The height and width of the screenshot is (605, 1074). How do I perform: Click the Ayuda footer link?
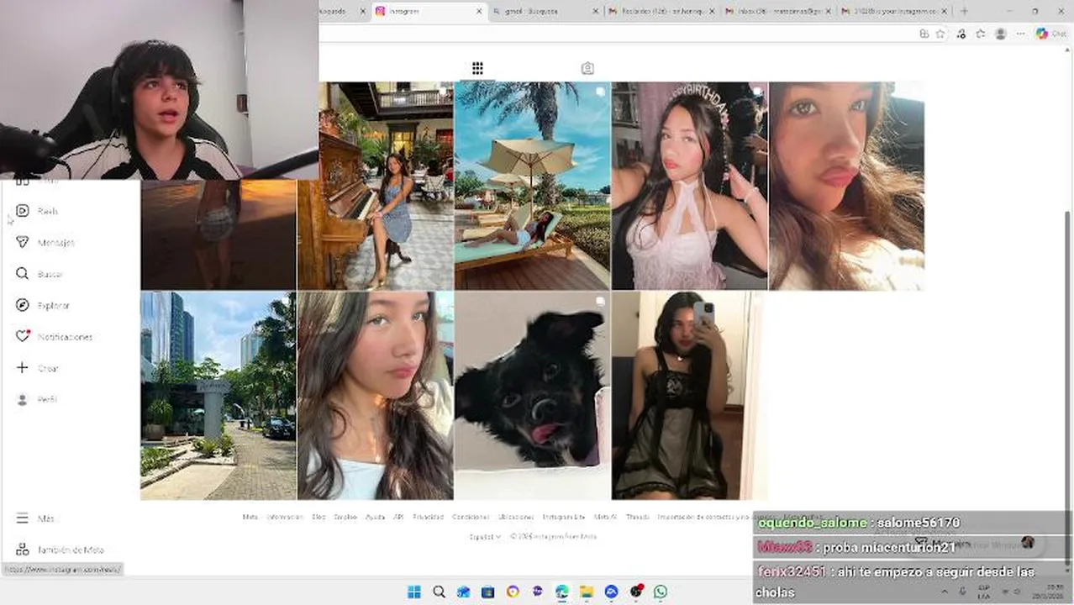click(375, 517)
